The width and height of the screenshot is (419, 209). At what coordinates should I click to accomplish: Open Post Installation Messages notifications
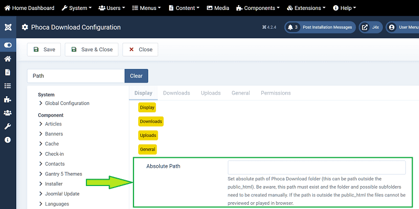(x=320, y=27)
